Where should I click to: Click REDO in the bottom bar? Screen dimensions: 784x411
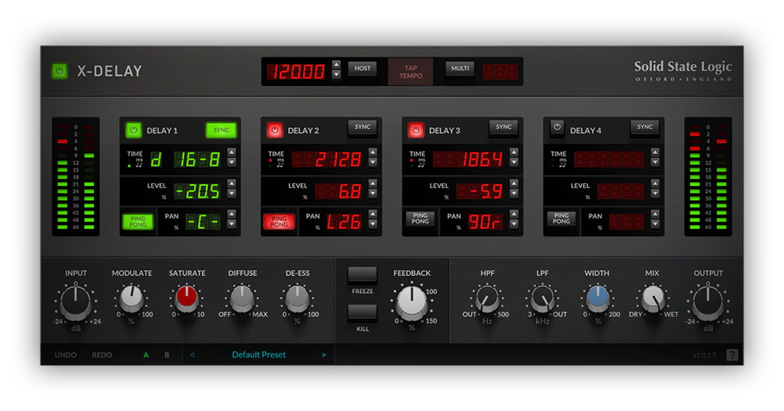coord(102,356)
